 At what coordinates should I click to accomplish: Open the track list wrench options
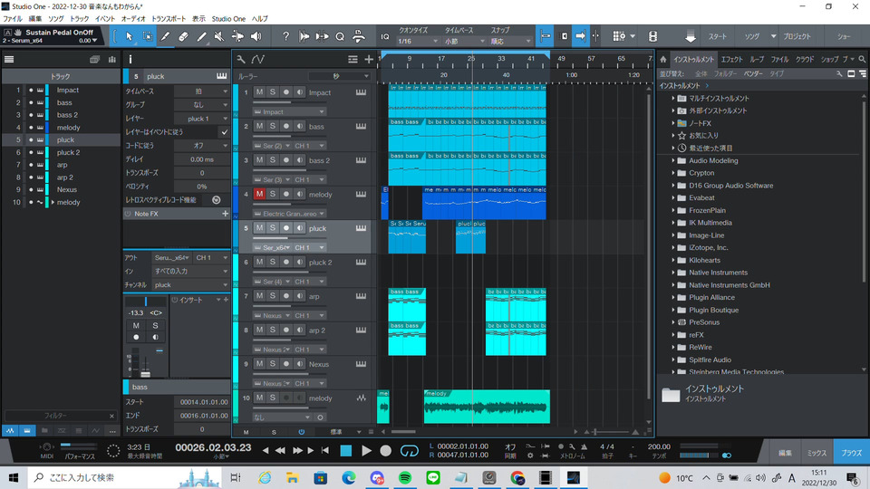click(240, 59)
